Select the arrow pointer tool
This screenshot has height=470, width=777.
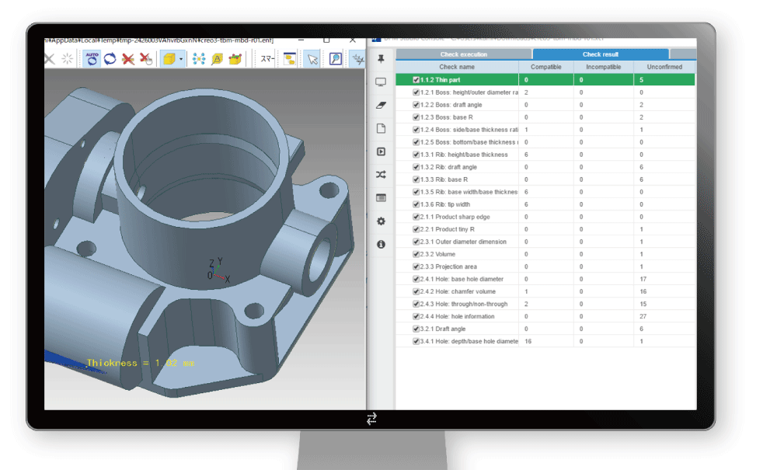point(312,60)
